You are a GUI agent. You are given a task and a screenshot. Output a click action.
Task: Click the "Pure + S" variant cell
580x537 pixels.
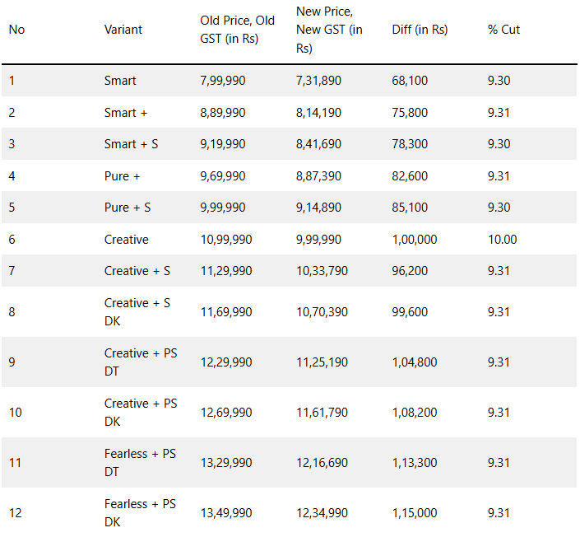[128, 208]
